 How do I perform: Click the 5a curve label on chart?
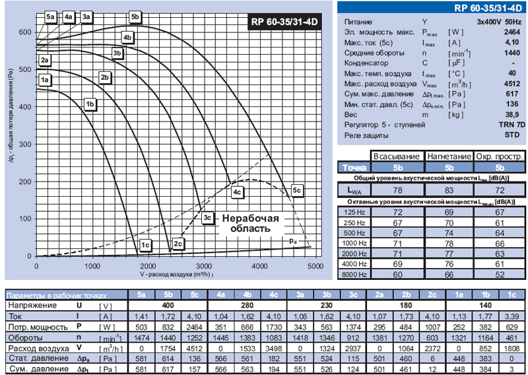51,17
